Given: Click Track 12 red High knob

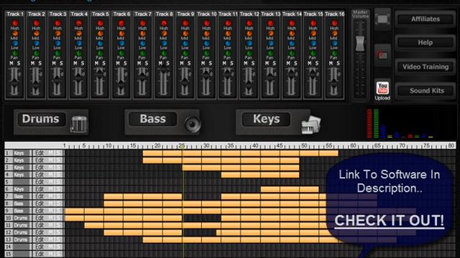Looking at the screenshot, I should coord(249,23).
